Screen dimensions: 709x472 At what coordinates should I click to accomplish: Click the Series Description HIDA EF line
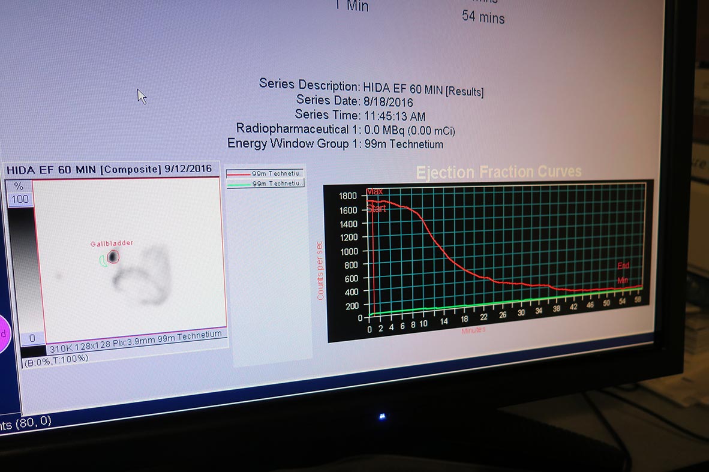coord(371,87)
